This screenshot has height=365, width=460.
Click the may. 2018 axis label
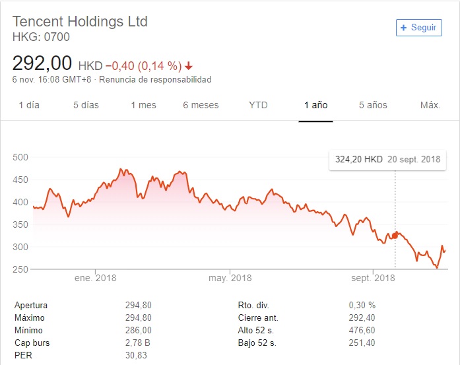230,278
